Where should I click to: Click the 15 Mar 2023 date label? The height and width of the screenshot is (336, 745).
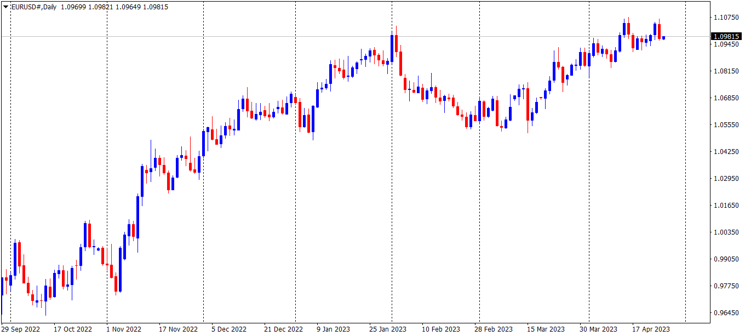click(x=546, y=329)
